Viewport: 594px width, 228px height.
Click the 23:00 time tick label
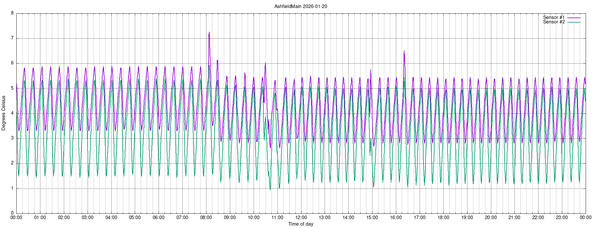[x=562, y=218]
